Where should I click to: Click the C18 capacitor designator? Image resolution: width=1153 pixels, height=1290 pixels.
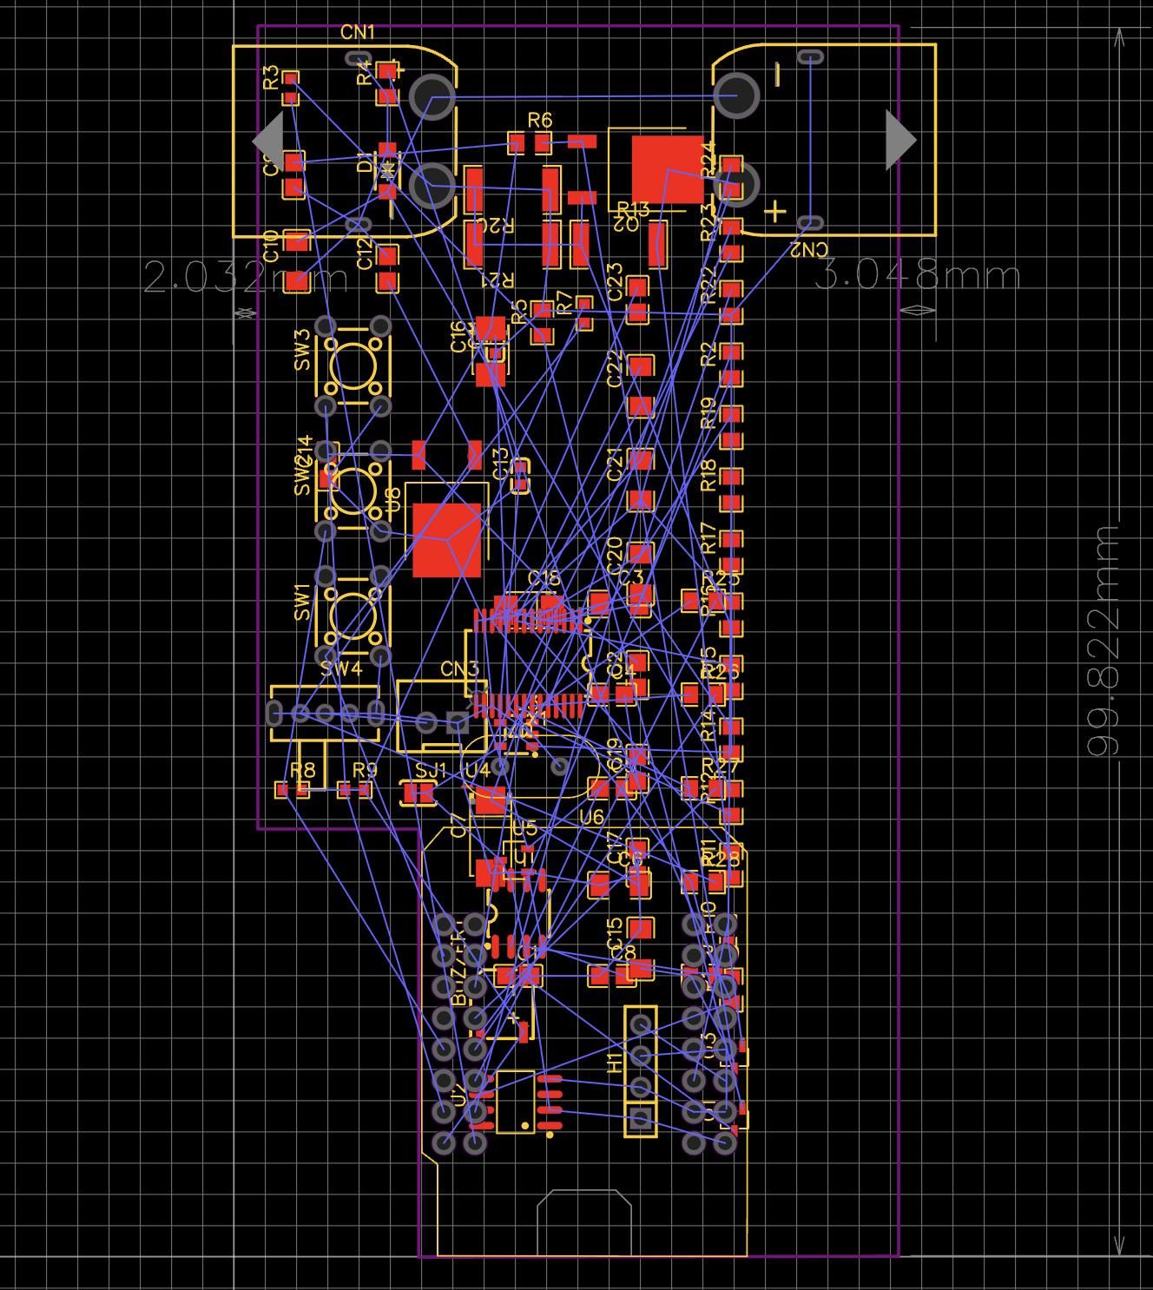point(544,578)
